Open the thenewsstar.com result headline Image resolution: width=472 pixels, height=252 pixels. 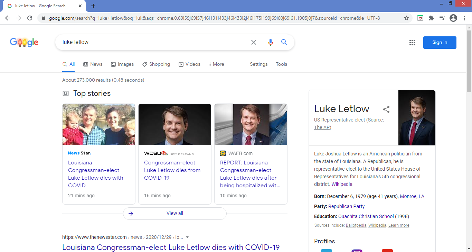[x=171, y=247]
